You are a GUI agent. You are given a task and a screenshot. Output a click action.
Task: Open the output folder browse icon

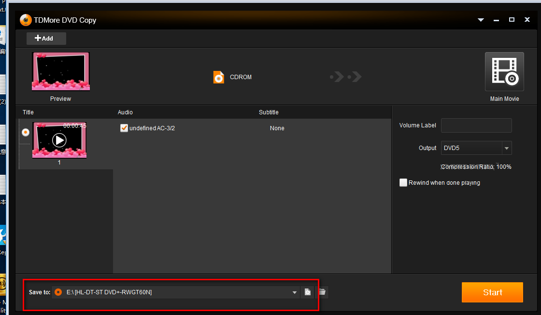322,292
